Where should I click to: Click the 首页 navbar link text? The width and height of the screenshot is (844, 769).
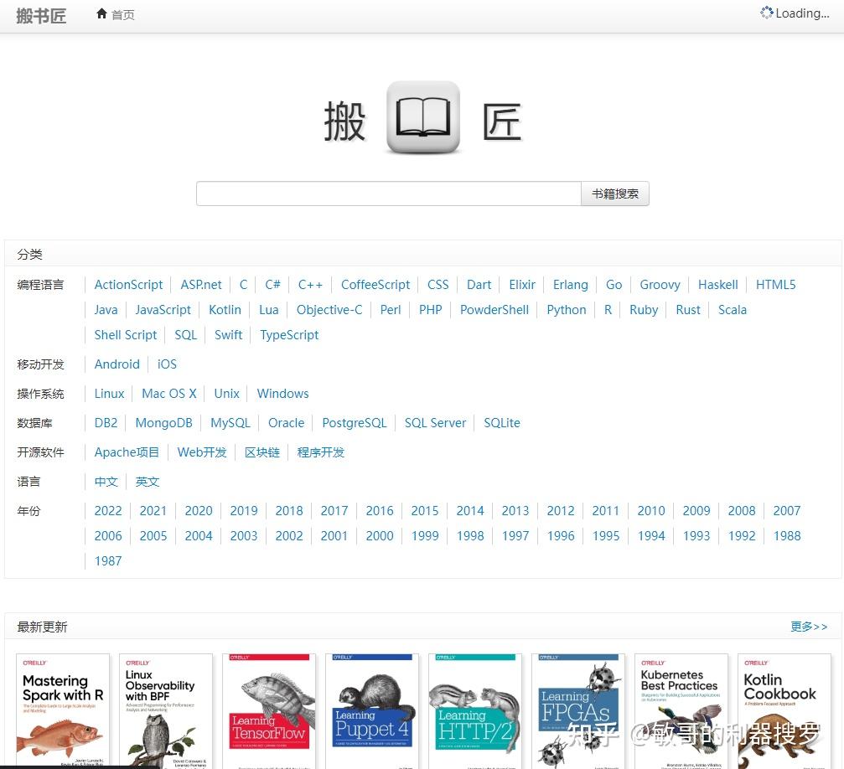coord(123,15)
